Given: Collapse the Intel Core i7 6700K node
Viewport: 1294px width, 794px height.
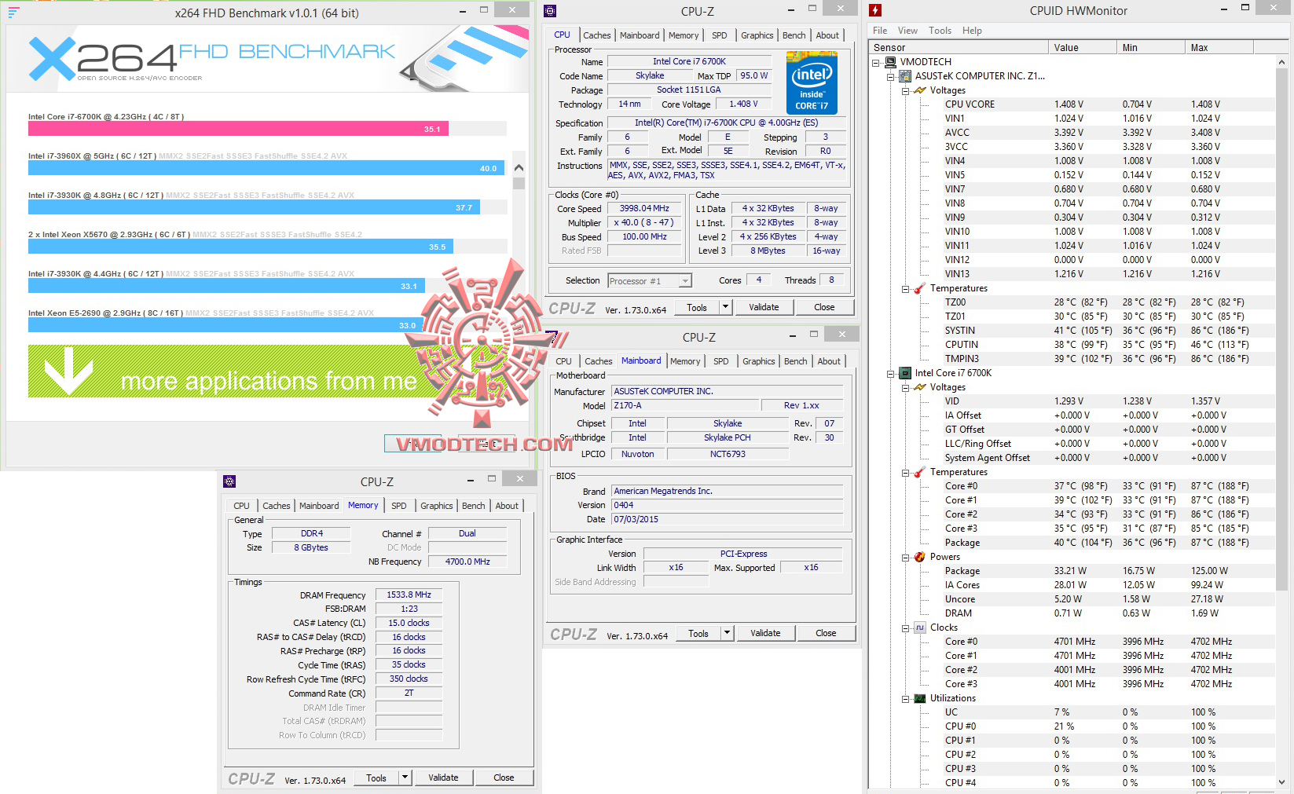Looking at the screenshot, I should 891,373.
